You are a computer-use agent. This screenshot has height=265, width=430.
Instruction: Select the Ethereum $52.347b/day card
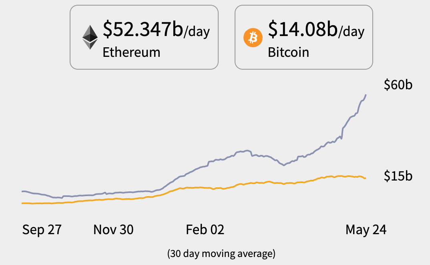coord(144,37)
